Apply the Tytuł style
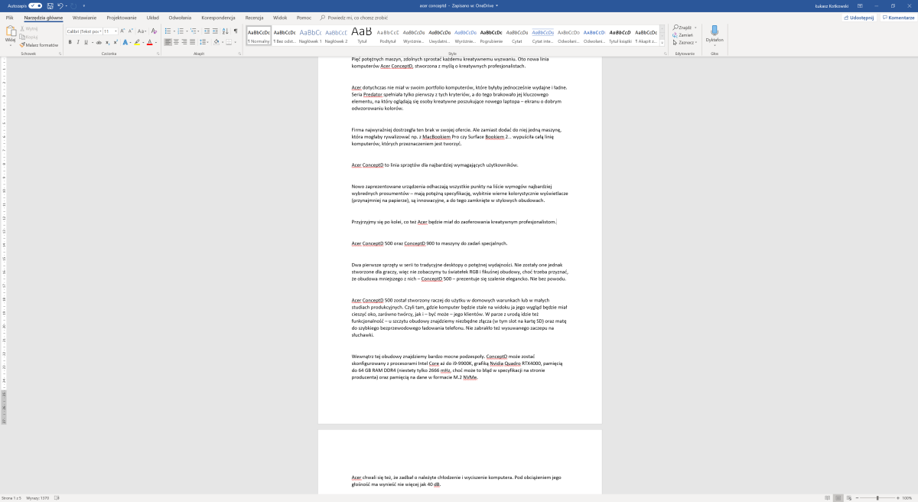The height and width of the screenshot is (502, 918). pos(362,35)
